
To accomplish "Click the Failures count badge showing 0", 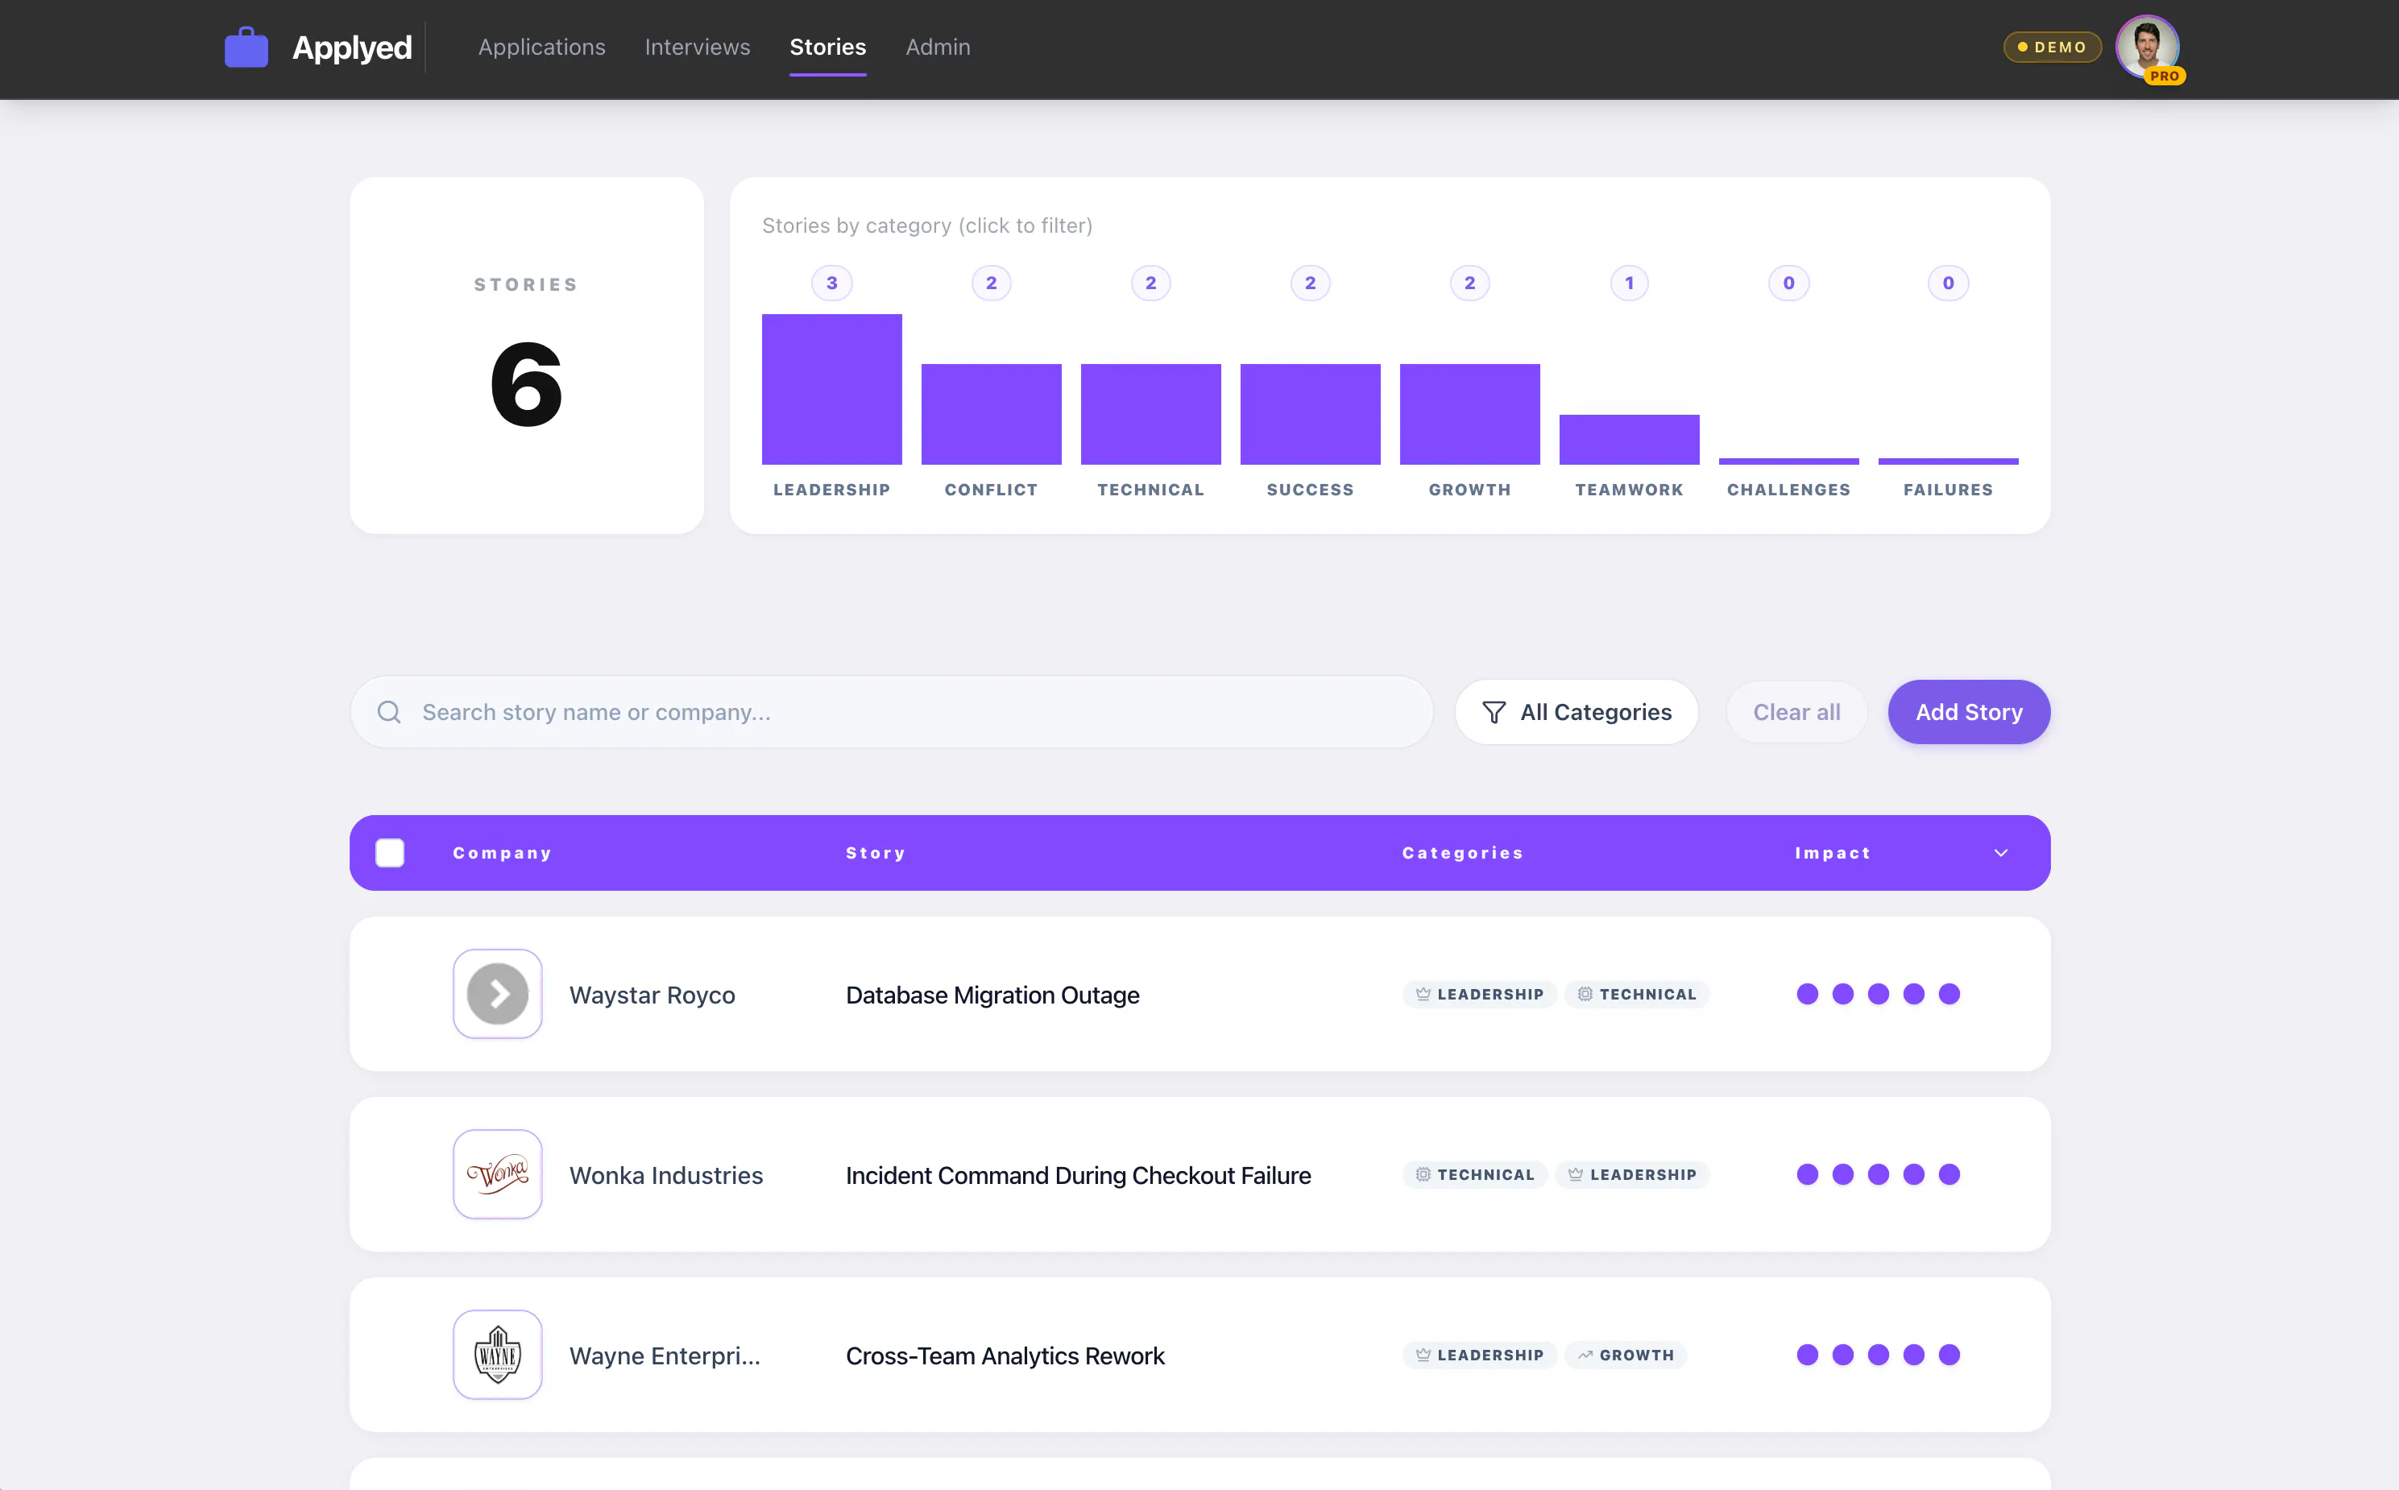I will point(1949,283).
